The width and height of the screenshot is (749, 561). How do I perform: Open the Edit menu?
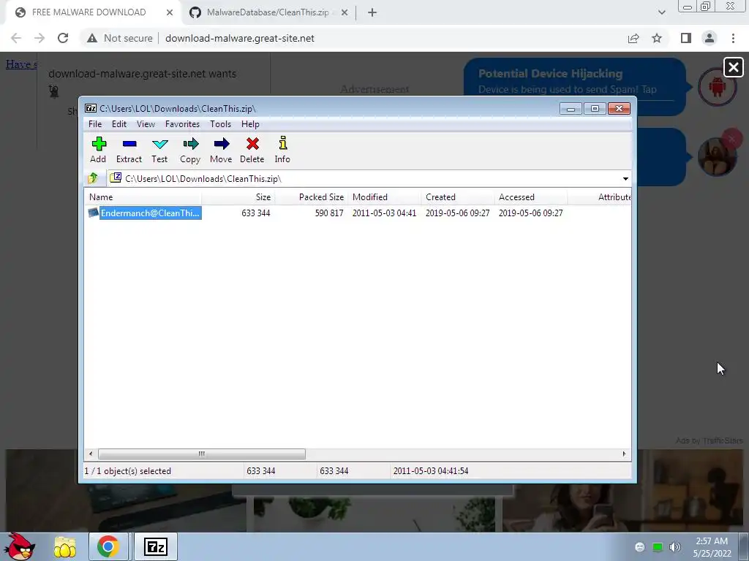click(119, 124)
